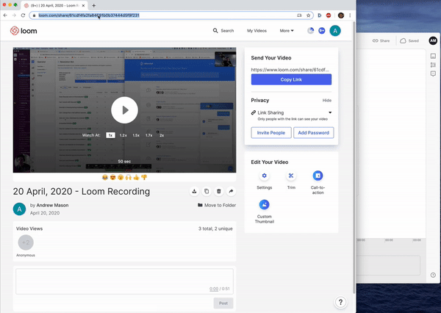Share the video using the arrow icon
This screenshot has height=313, width=441.
[x=231, y=191]
